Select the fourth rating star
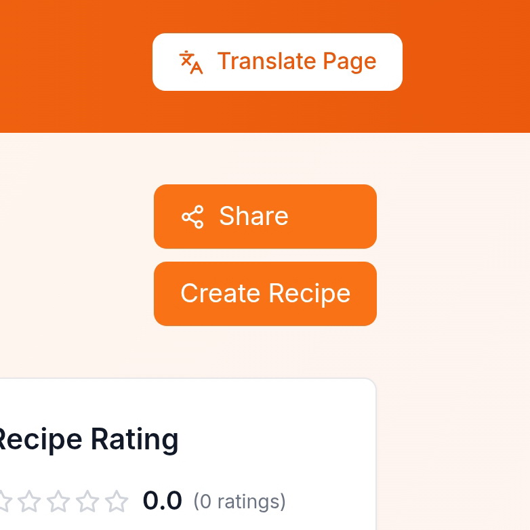Image resolution: width=530 pixels, height=530 pixels. [x=88, y=502]
